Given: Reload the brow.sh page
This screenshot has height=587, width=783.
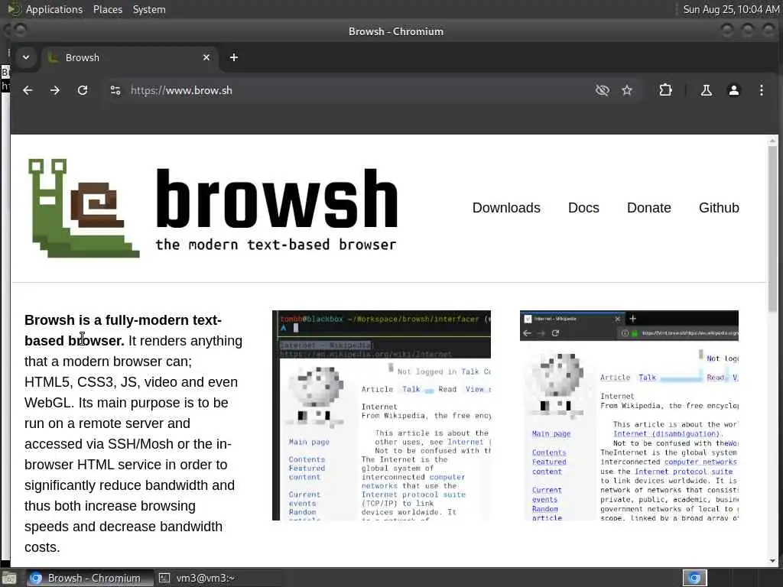Looking at the screenshot, I should pyautogui.click(x=83, y=90).
